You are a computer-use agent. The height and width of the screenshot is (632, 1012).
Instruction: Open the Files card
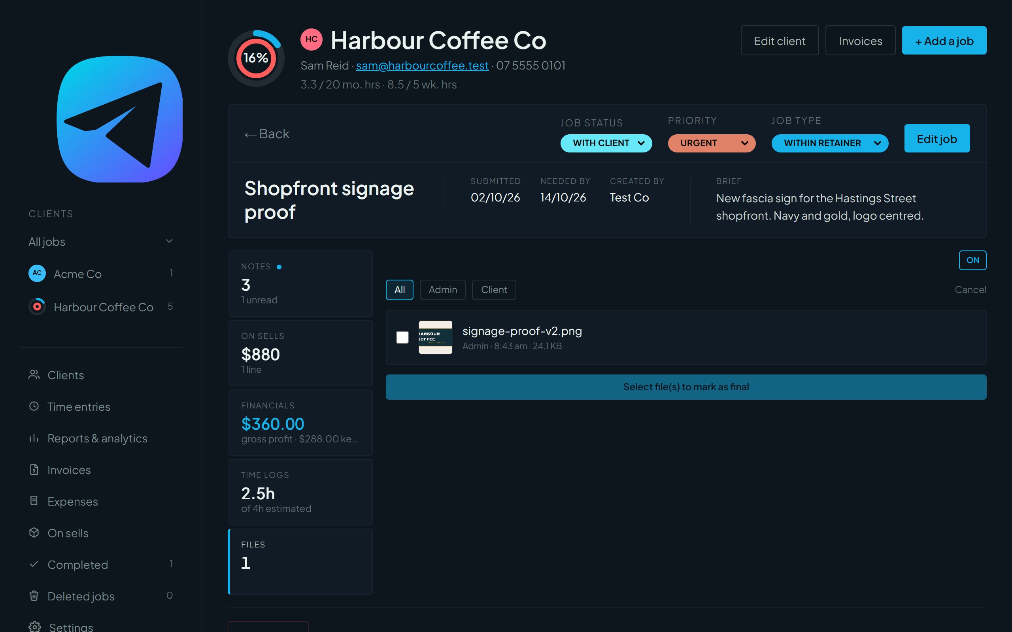coord(300,561)
